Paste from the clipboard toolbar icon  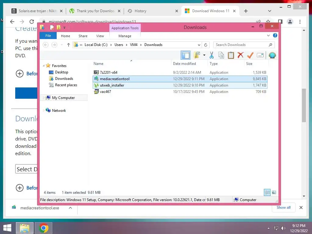tap(231, 55)
